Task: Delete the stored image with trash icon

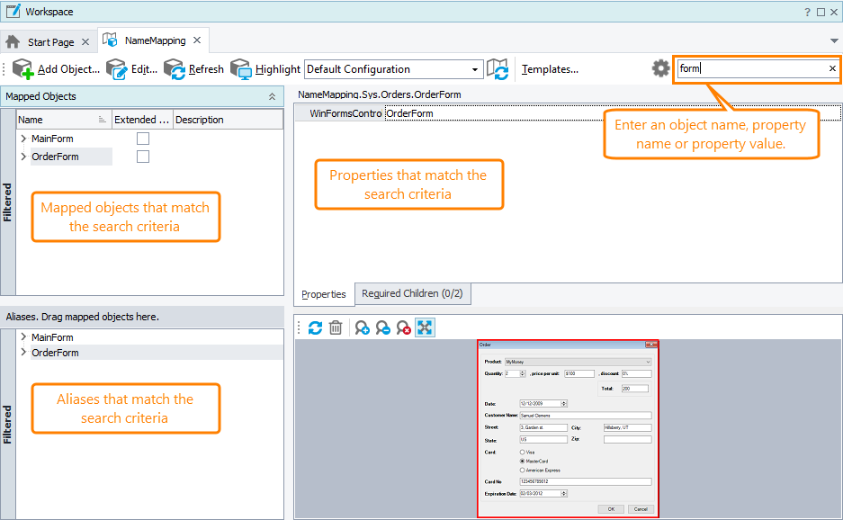Action: pos(336,328)
